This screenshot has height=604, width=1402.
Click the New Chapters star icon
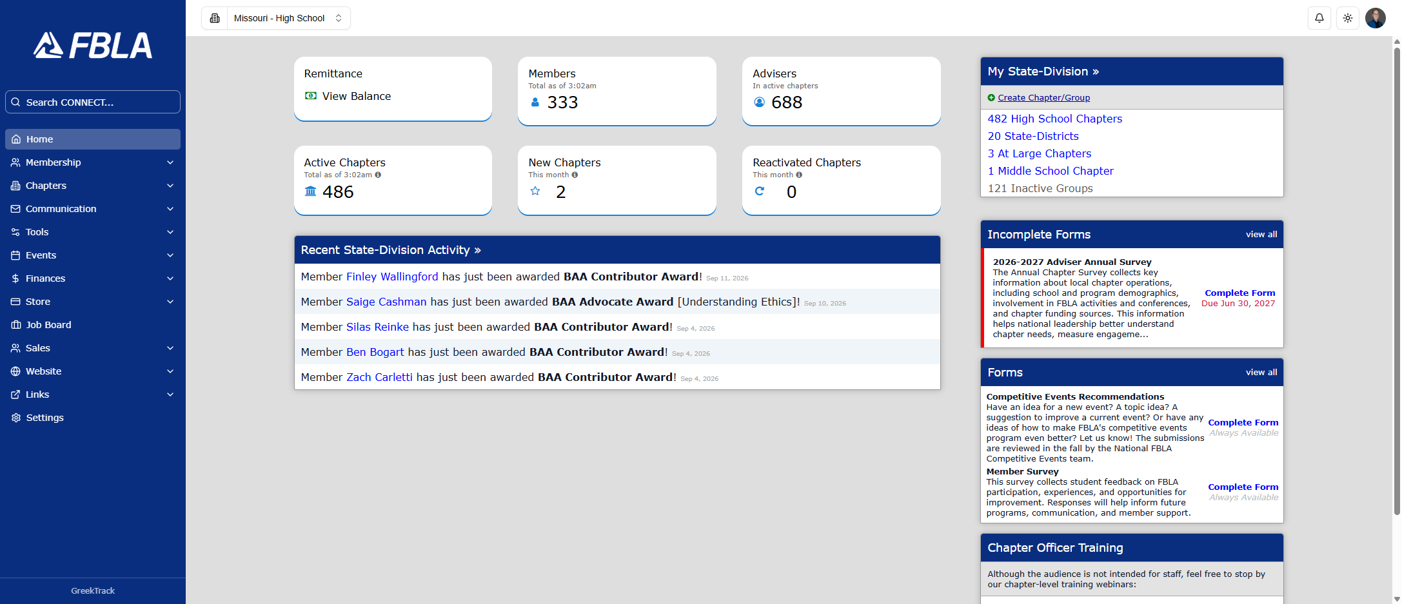click(x=535, y=191)
